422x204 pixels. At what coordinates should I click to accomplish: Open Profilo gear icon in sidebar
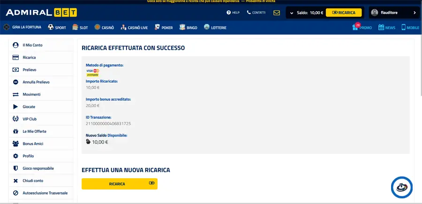point(15,156)
